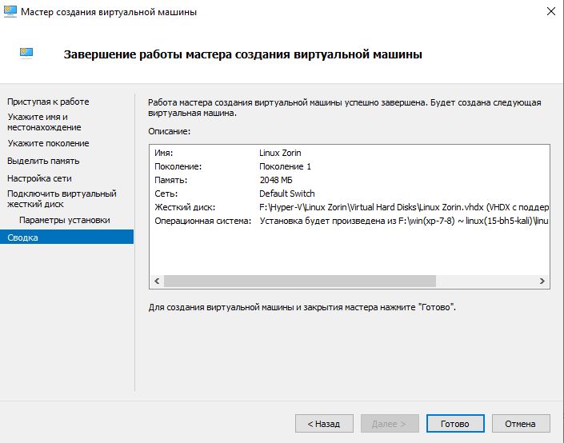The image size is (564, 443).
Task: Go to 'Подключить виртуальный жесткий диск' step
Action: click(x=62, y=199)
